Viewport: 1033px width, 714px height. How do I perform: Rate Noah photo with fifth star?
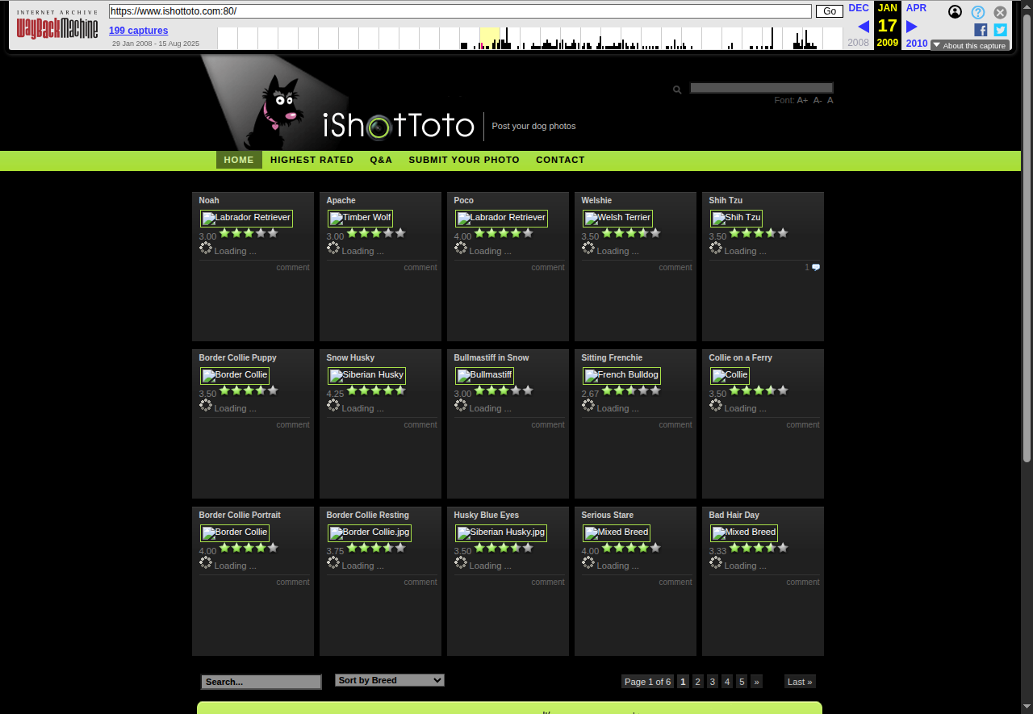click(273, 233)
